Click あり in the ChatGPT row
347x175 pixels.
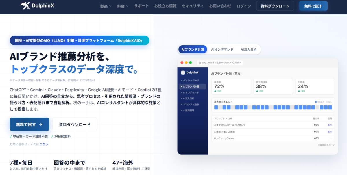[330, 125]
